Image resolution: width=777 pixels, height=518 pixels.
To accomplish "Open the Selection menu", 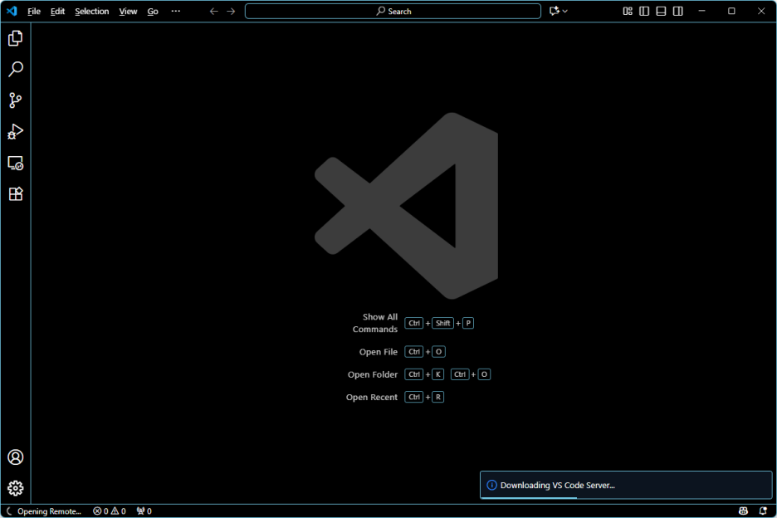I will (91, 11).
